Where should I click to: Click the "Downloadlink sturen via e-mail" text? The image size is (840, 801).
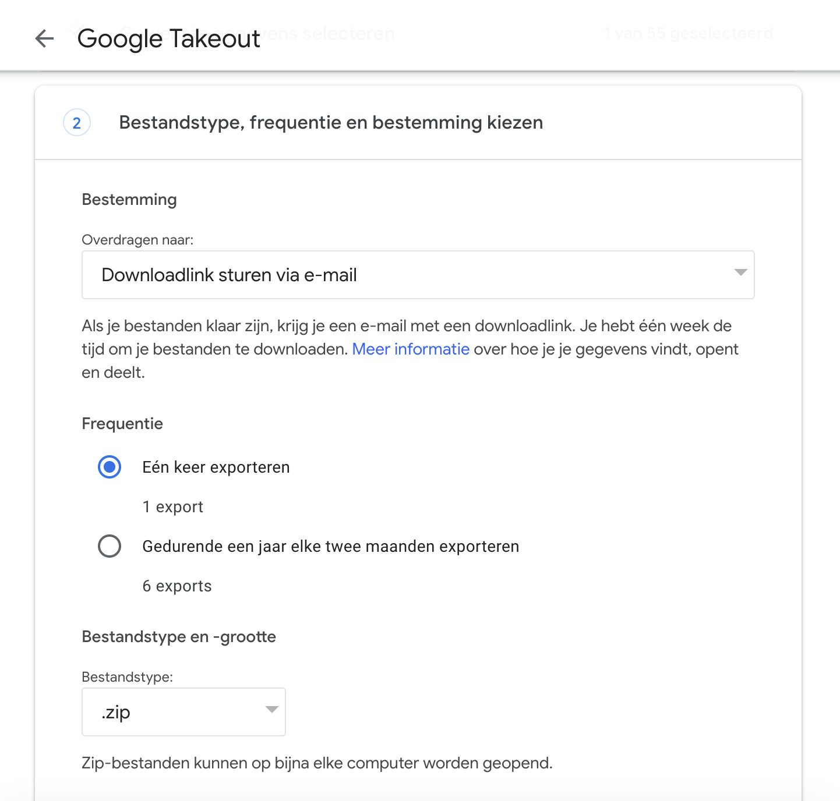click(x=229, y=275)
